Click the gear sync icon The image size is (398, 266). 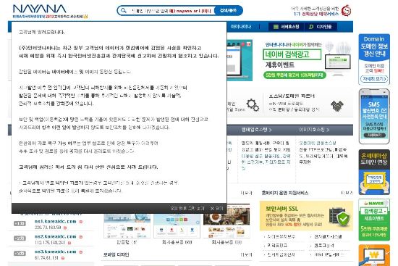253,105
